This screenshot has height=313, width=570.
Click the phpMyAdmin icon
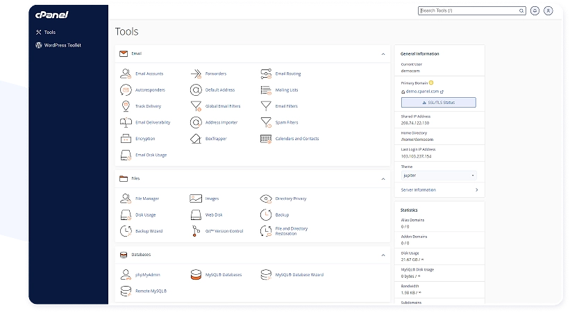click(126, 275)
